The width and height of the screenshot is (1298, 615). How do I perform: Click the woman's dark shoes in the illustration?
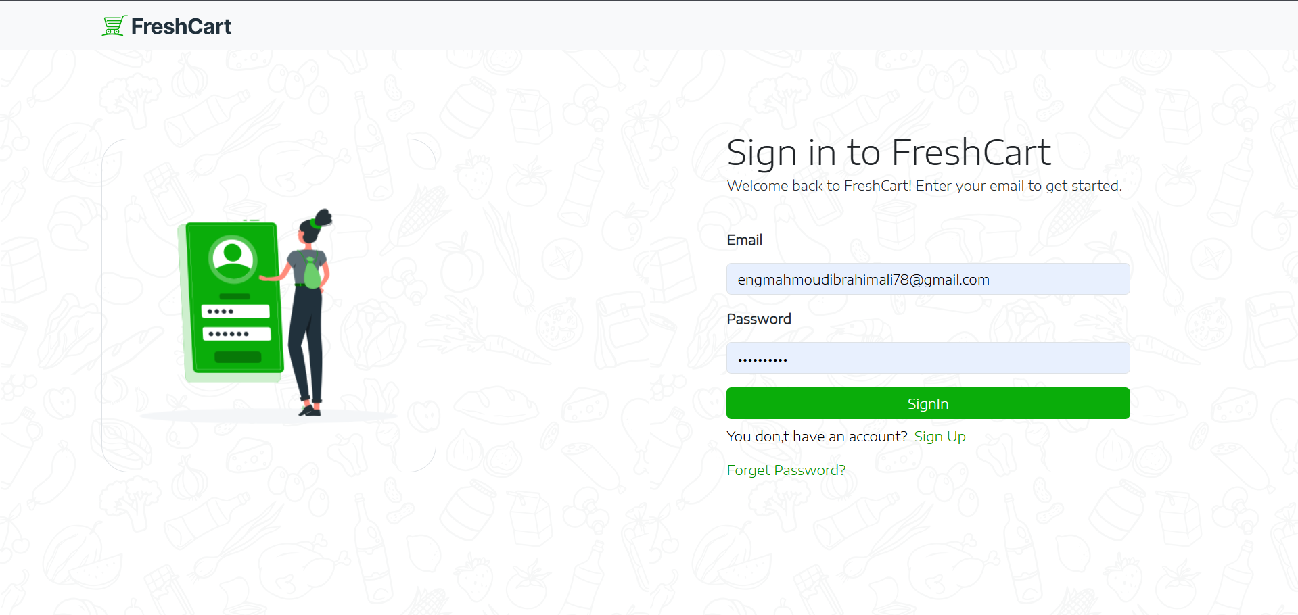coord(310,410)
